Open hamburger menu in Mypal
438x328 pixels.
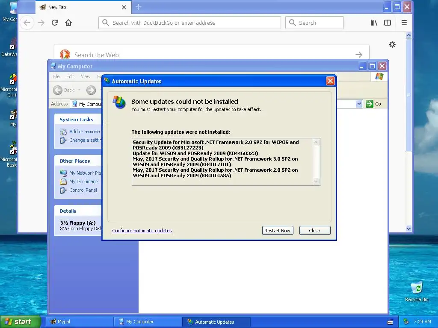(x=404, y=23)
